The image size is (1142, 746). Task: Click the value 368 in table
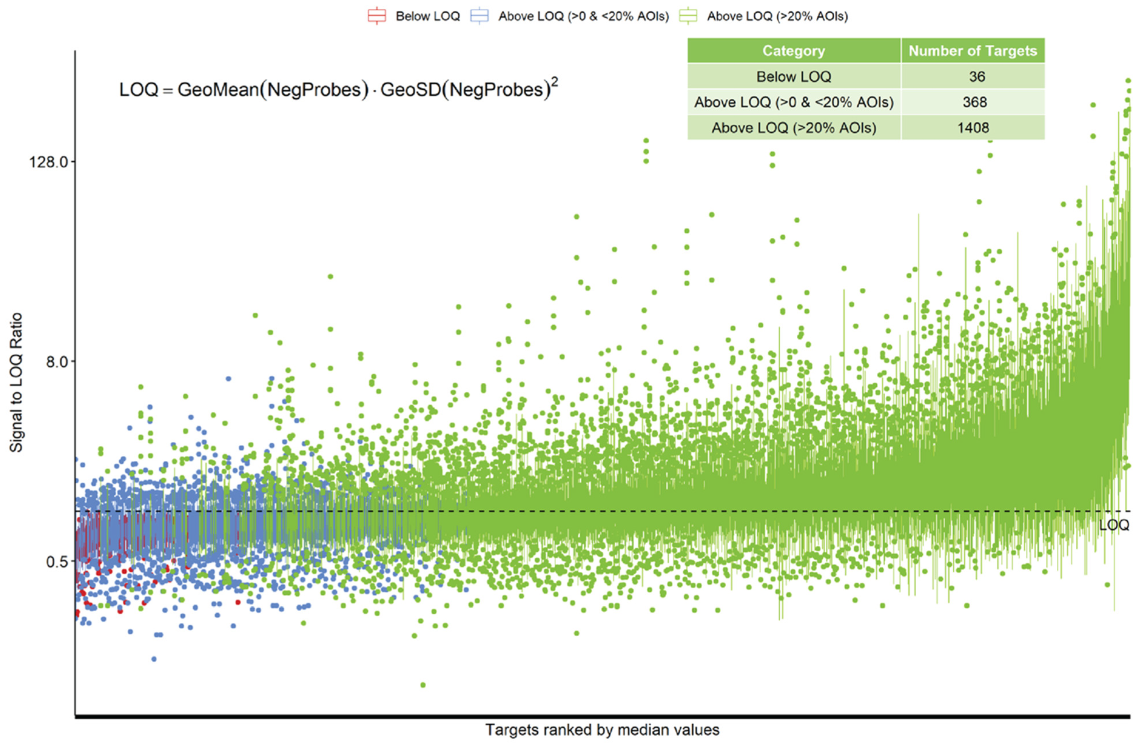click(974, 102)
